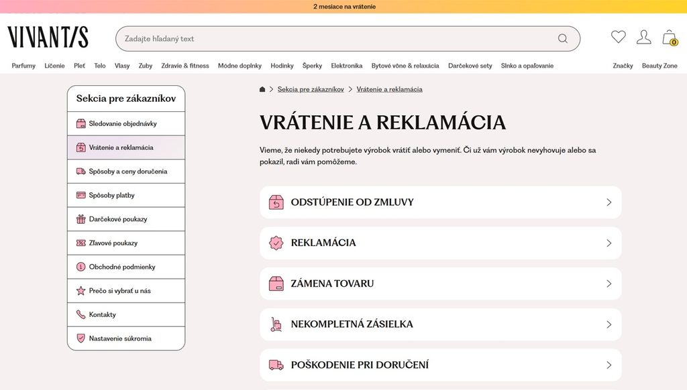
Task: Click the POŠKODENIE PRI DORUČENÍ truck icon
Action: point(276,365)
